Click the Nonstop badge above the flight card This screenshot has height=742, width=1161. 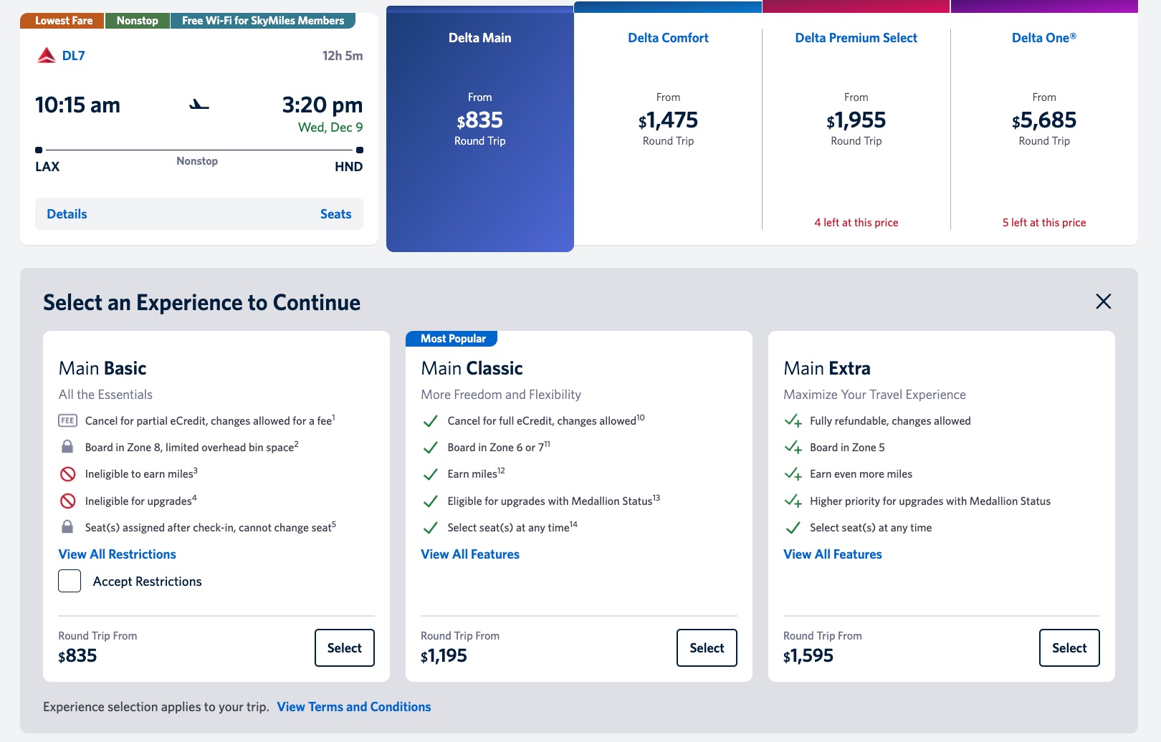(138, 21)
